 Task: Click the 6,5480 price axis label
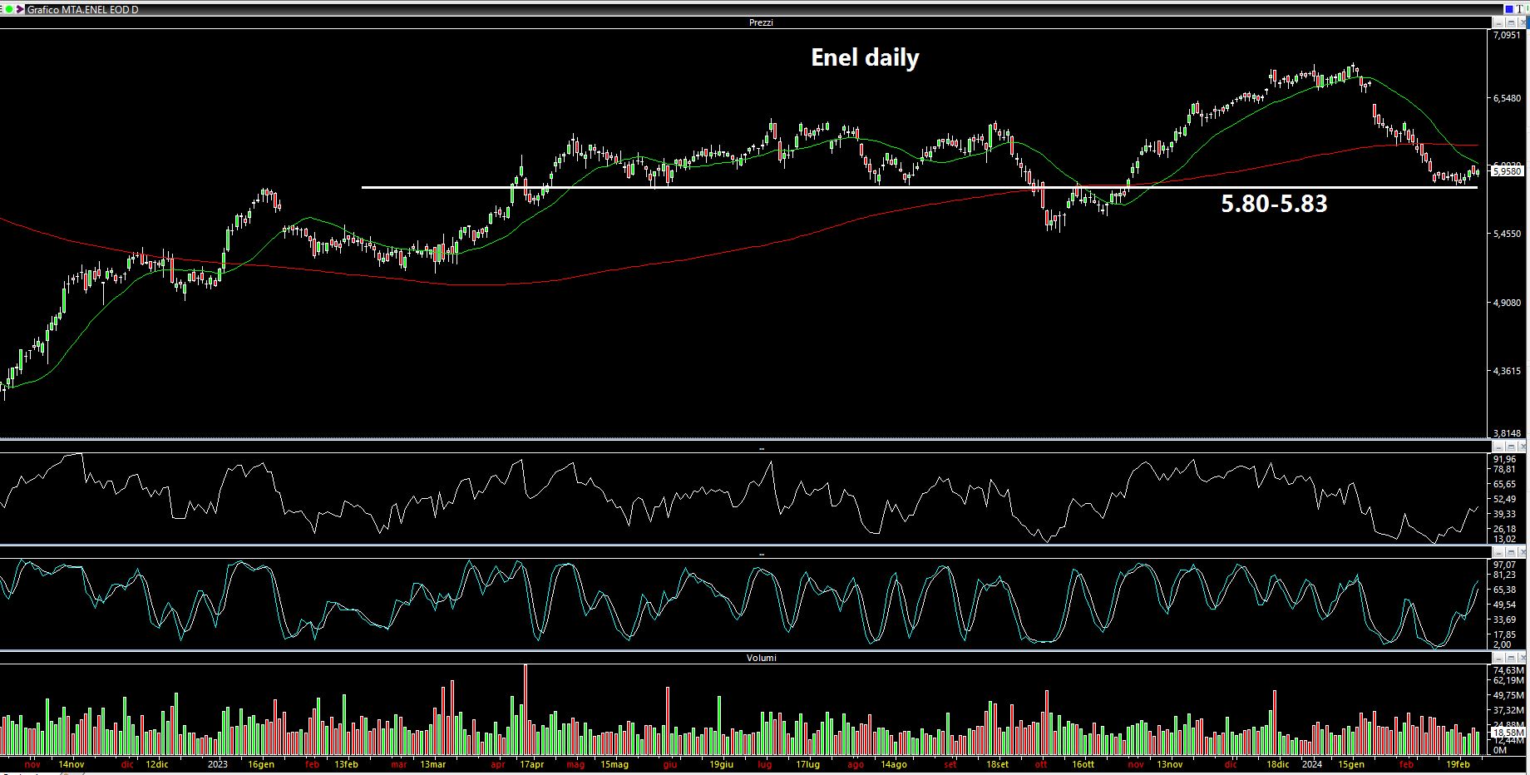coord(1506,98)
